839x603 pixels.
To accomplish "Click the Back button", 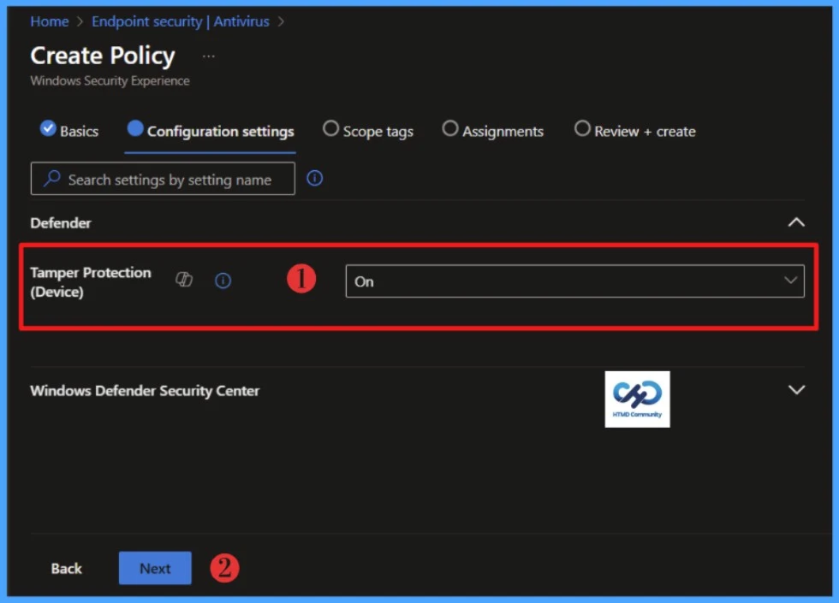I will (66, 567).
